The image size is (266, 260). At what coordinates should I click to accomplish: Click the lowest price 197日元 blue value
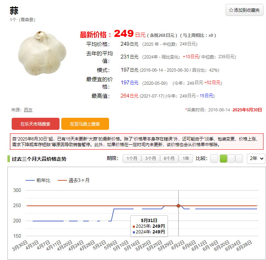pyautogui.click(x=129, y=83)
